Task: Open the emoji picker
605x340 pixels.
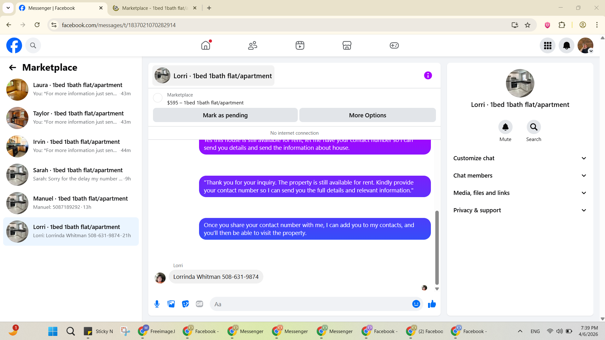Action: [x=416, y=304]
